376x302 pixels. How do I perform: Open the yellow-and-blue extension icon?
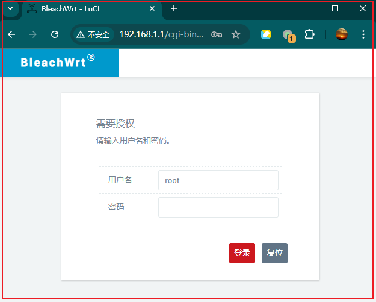[266, 34]
